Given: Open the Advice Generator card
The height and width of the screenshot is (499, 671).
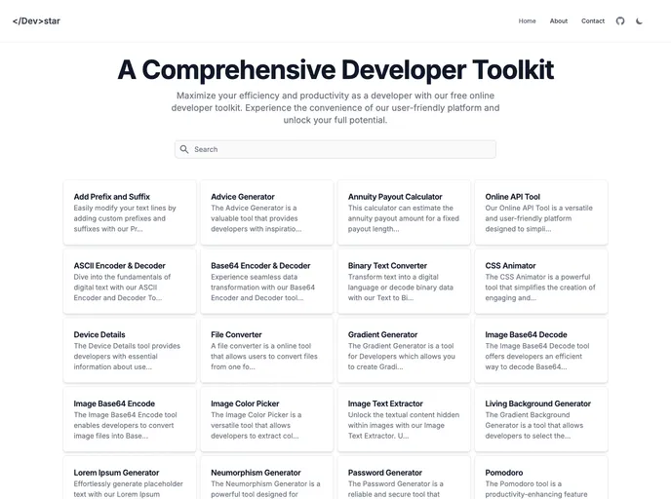Looking at the screenshot, I should coord(267,212).
